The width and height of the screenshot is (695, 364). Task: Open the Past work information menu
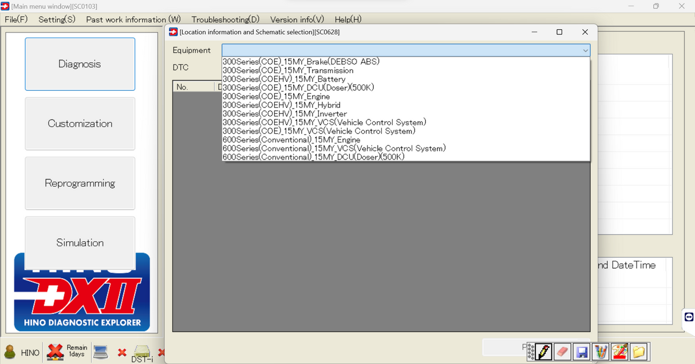pos(133,19)
